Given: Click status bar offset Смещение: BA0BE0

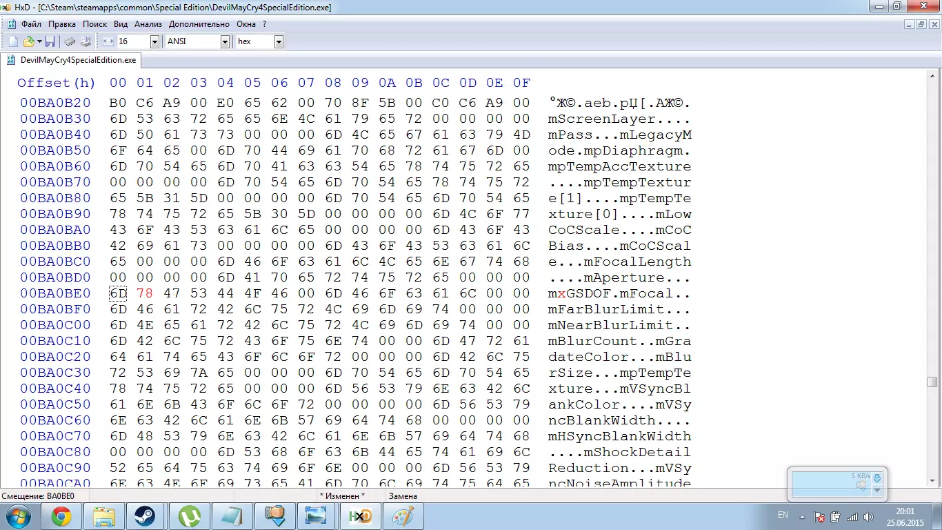Looking at the screenshot, I should click(38, 496).
